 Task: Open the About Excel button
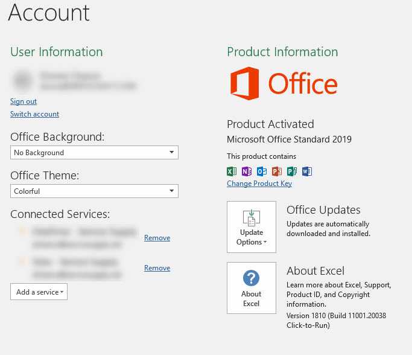point(252,287)
